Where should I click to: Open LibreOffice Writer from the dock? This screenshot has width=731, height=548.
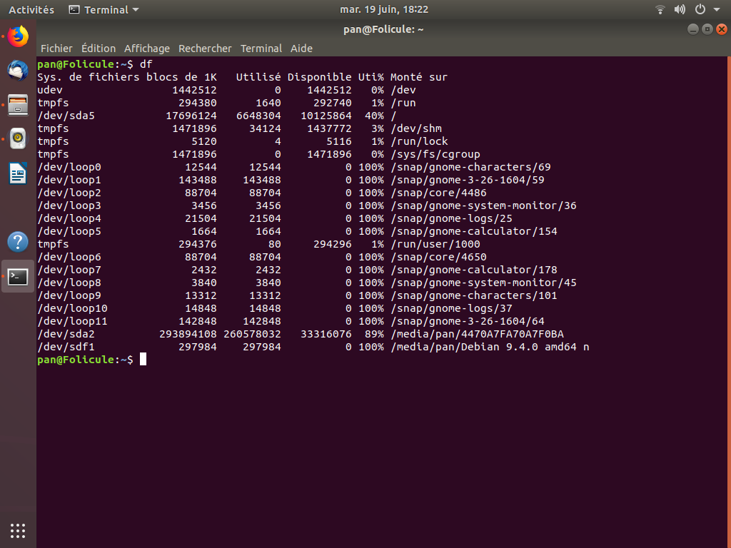point(18,173)
